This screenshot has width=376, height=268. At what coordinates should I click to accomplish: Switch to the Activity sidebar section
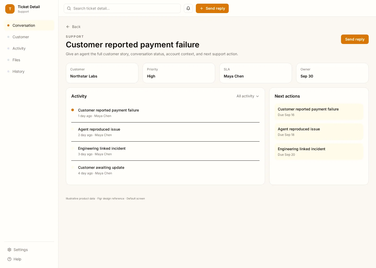tap(29, 48)
